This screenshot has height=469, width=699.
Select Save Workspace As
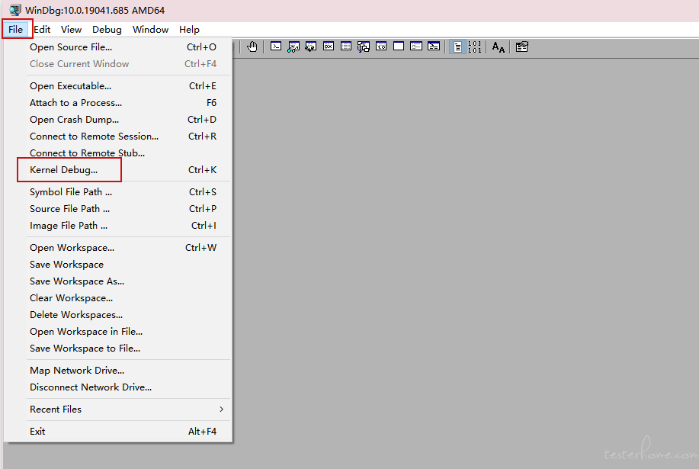tap(118, 281)
